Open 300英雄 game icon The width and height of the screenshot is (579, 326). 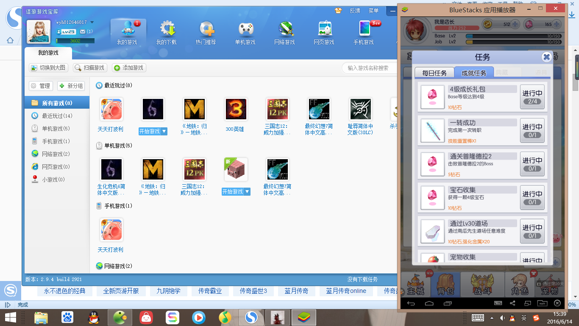(x=236, y=110)
